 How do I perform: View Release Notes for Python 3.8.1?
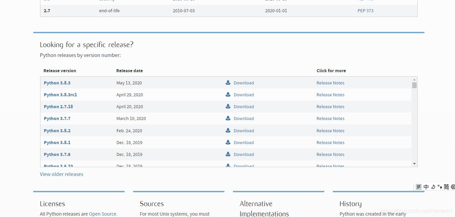click(x=330, y=142)
